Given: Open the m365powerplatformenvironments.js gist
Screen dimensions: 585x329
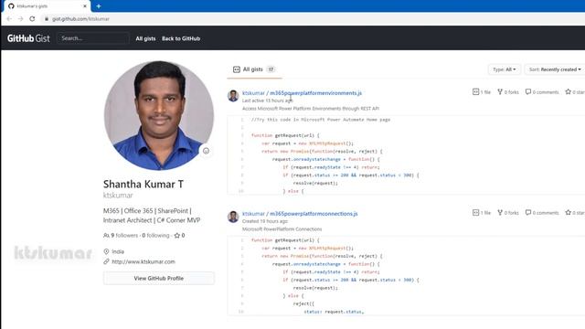Looking at the screenshot, I should tap(315, 93).
